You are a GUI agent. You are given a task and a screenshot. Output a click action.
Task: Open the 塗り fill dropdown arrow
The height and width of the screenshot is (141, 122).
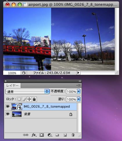coord(79,99)
